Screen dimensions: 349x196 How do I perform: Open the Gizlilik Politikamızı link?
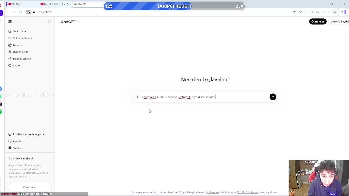click(248, 192)
